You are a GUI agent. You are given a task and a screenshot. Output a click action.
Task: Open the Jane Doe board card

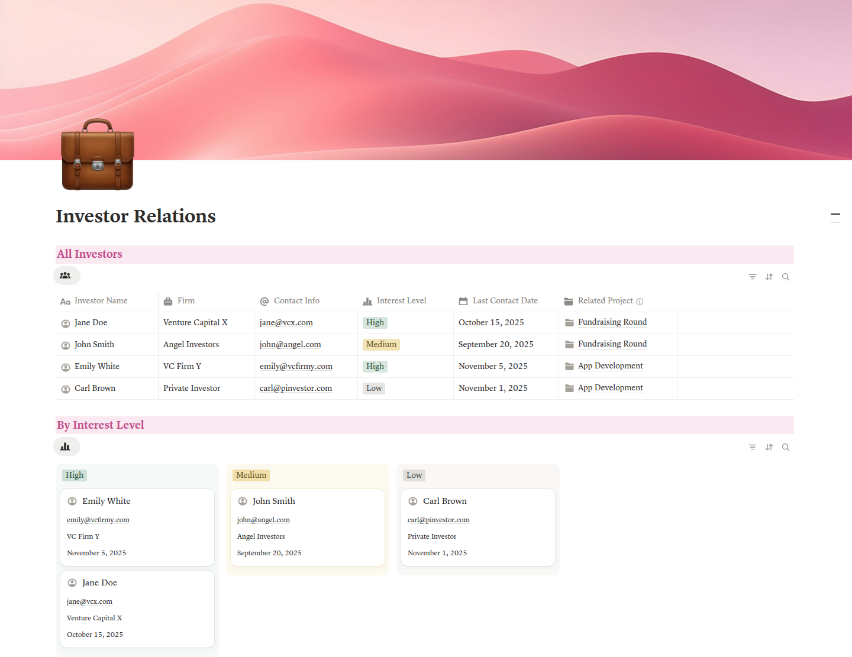[137, 609]
